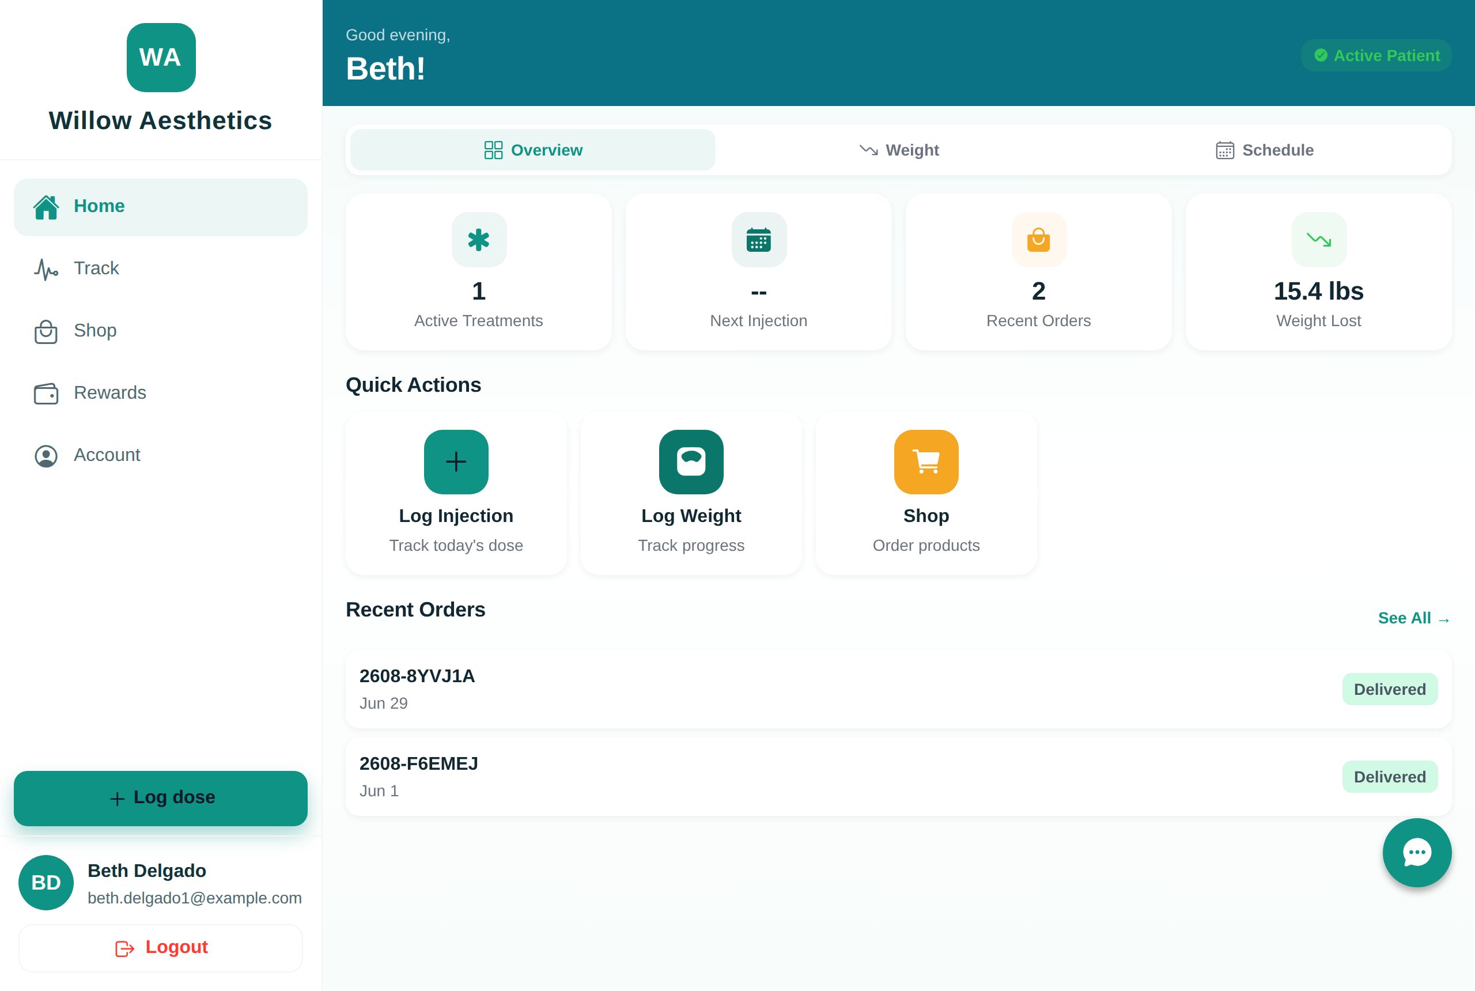
Task: Click the Track today's dose subtitle
Action: tap(456, 546)
